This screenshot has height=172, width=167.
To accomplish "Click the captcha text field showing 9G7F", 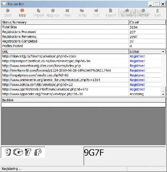I will tap(125, 156).
